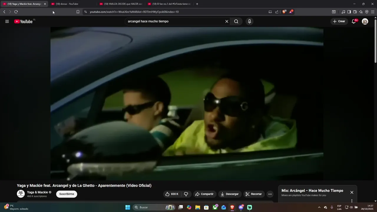Viewport: 377px width, 212px height.
Task: Share this page from the address bar
Action: pos(277,12)
